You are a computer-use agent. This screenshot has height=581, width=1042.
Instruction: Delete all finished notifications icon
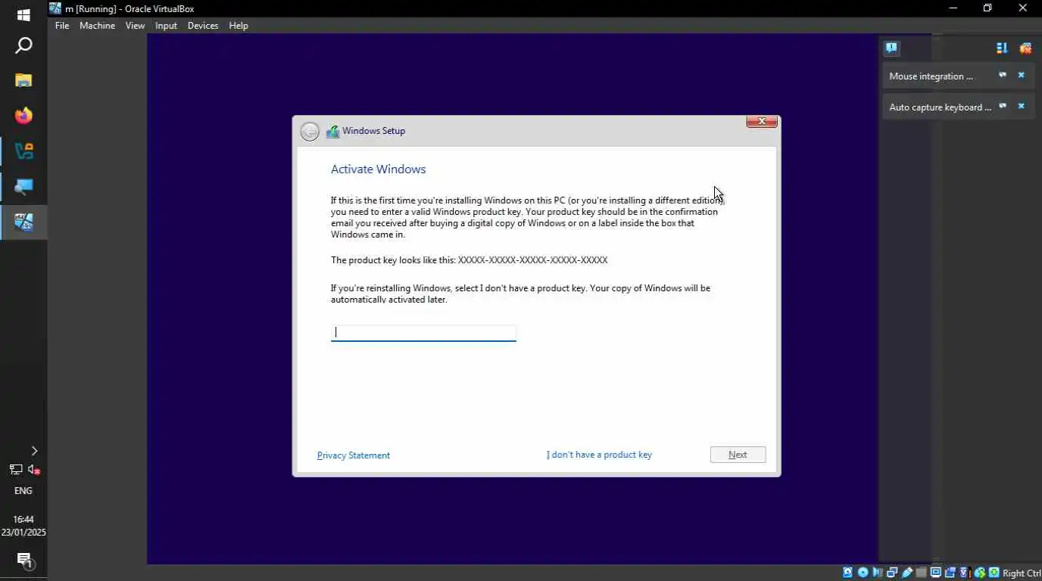[1025, 48]
